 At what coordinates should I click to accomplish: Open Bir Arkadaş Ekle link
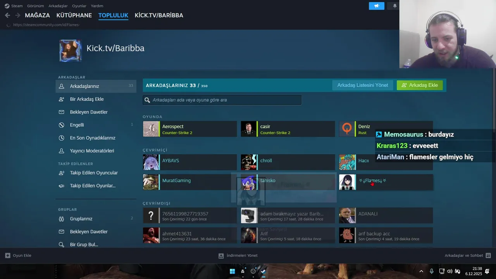click(87, 99)
